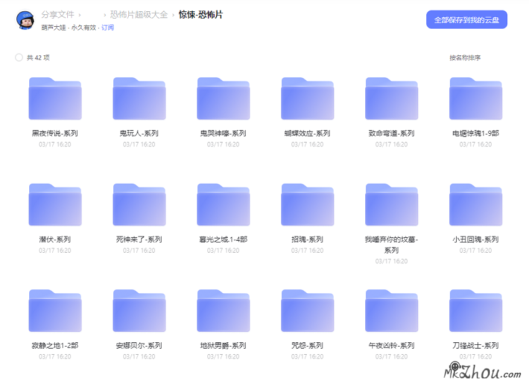Open the 招魂-系列 folder icon
The width and height of the screenshot is (529, 389).
pyautogui.click(x=307, y=205)
